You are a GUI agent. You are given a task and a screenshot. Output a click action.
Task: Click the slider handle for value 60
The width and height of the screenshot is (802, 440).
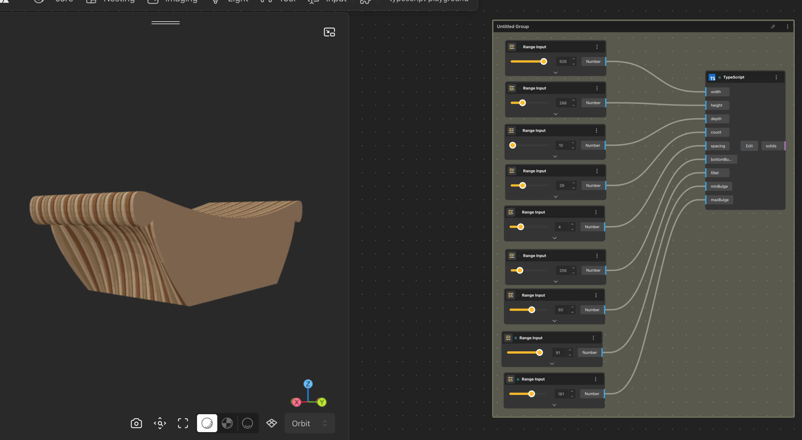[x=532, y=310]
